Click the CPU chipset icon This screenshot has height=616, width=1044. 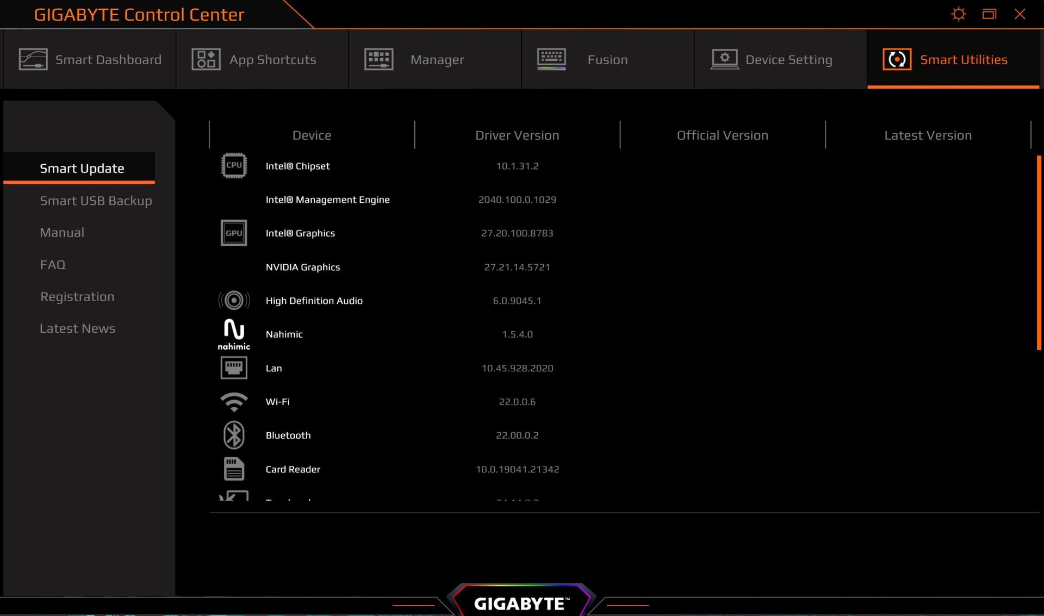[x=234, y=166]
